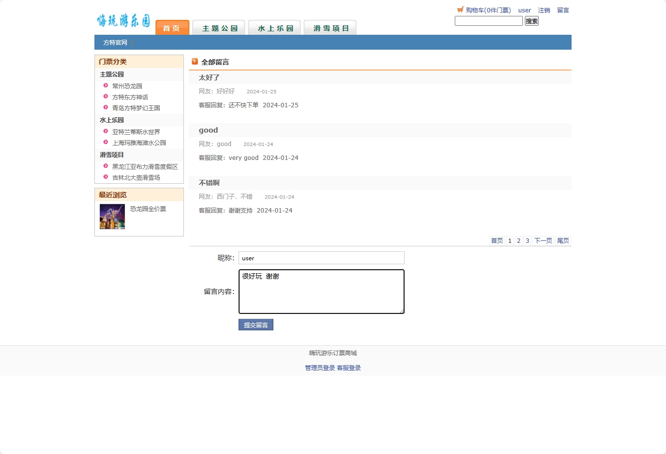Click the 搜索 button
Image resolution: width=666 pixels, height=454 pixels.
click(x=531, y=21)
